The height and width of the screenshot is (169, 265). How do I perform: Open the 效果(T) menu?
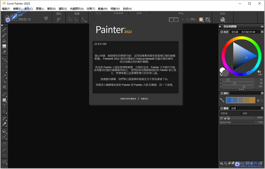[x=91, y=9]
